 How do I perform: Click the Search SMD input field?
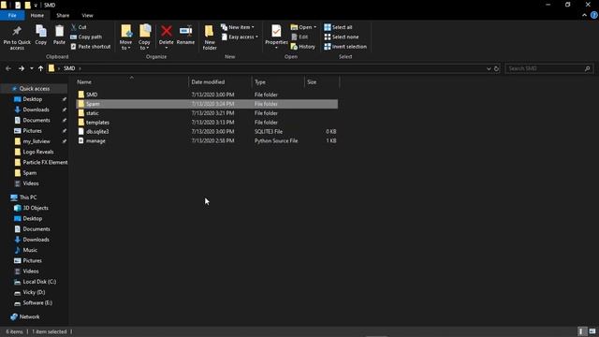click(549, 68)
